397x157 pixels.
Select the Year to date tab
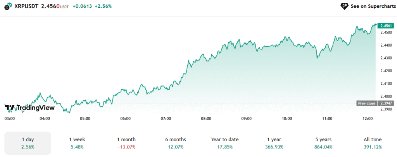coord(225,143)
